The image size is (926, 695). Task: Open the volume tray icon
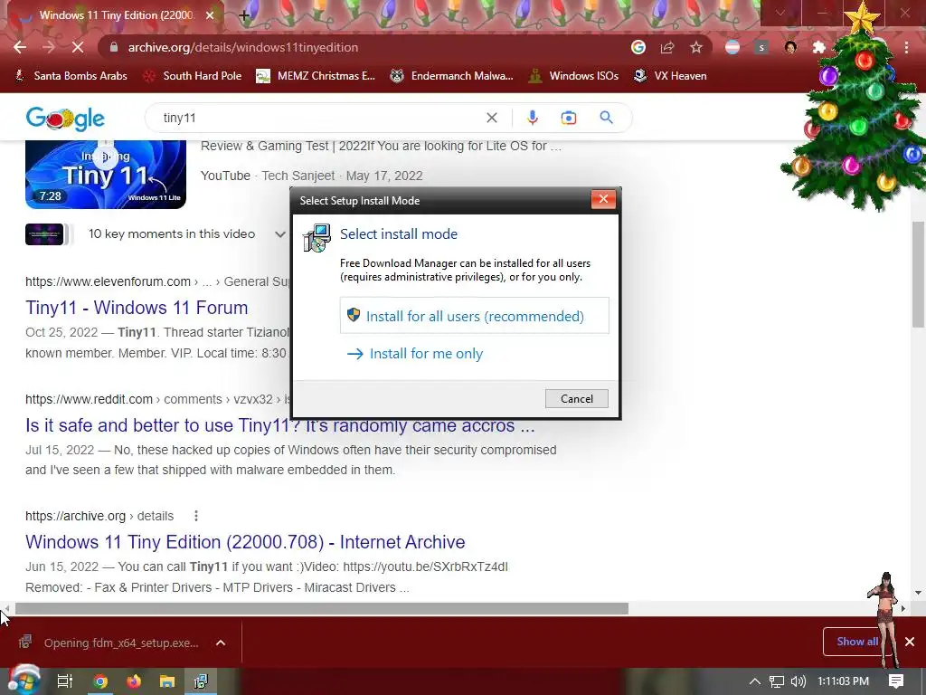(798, 681)
